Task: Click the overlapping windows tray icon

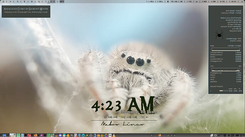Action: [212, 135]
